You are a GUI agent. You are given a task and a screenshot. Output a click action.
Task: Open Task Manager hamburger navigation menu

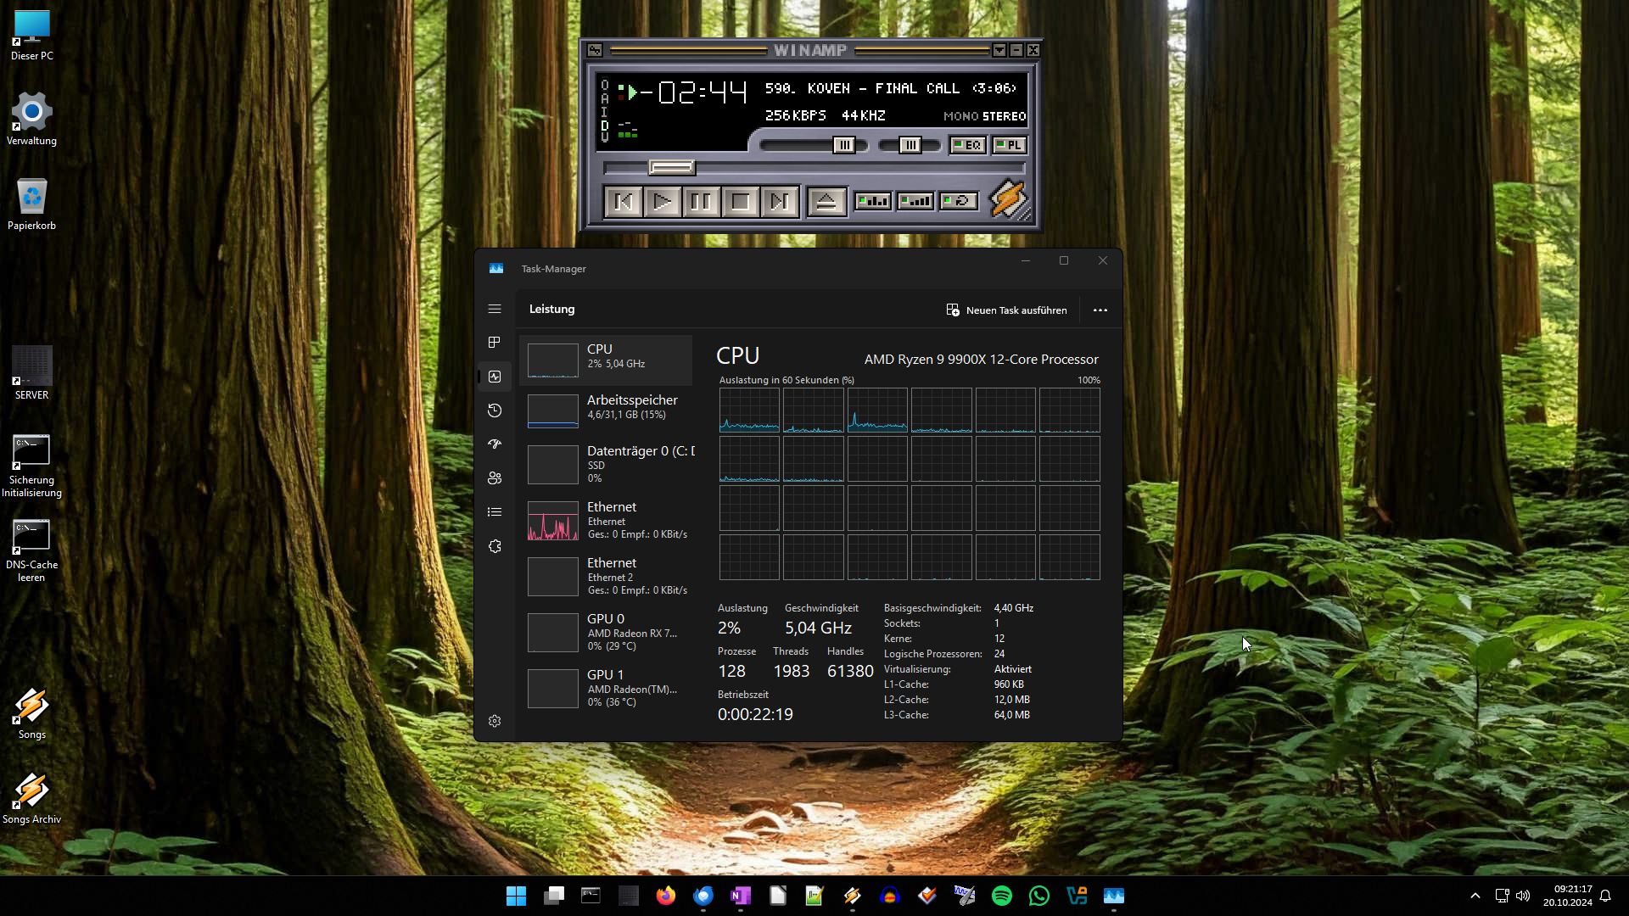[x=495, y=310]
